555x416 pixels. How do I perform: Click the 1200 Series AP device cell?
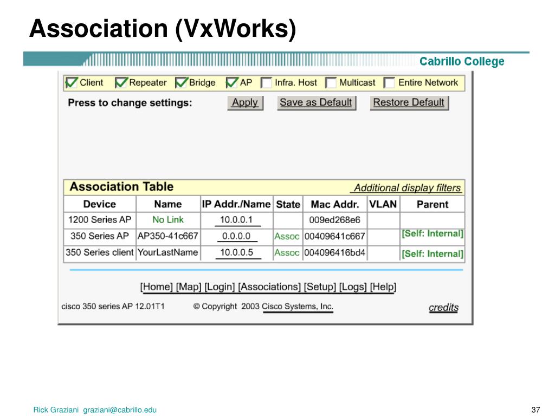[100, 220]
